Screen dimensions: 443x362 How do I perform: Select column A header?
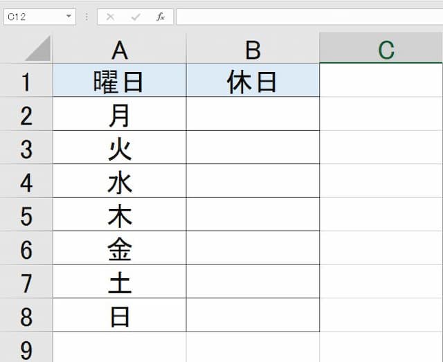pos(119,49)
